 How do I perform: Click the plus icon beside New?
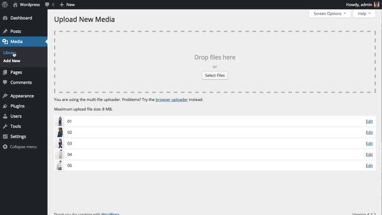61,5
